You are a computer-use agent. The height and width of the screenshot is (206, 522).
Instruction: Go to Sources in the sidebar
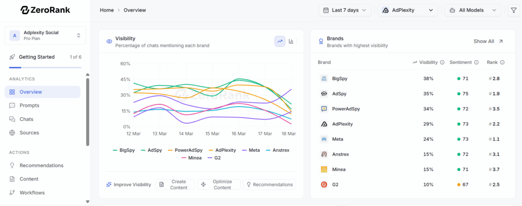tap(29, 133)
